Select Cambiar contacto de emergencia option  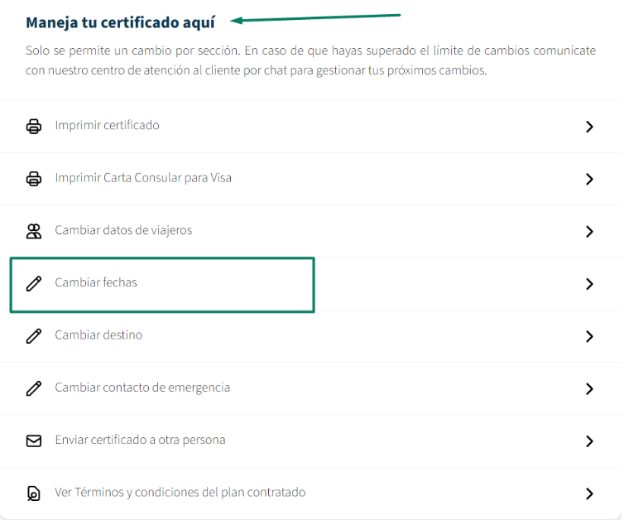[142, 388]
